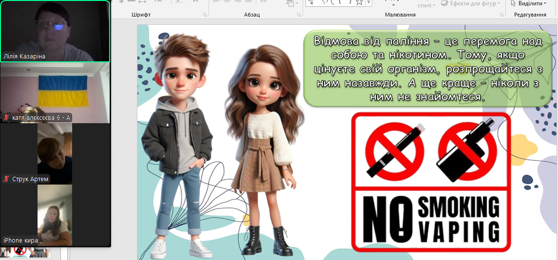
Task: Click the iPhone кира name label
Action: click(x=20, y=241)
